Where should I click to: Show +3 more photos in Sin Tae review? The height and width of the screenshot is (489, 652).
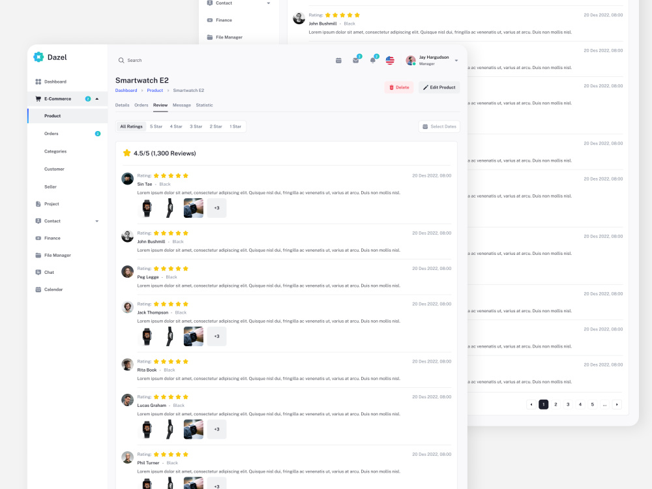(x=216, y=208)
